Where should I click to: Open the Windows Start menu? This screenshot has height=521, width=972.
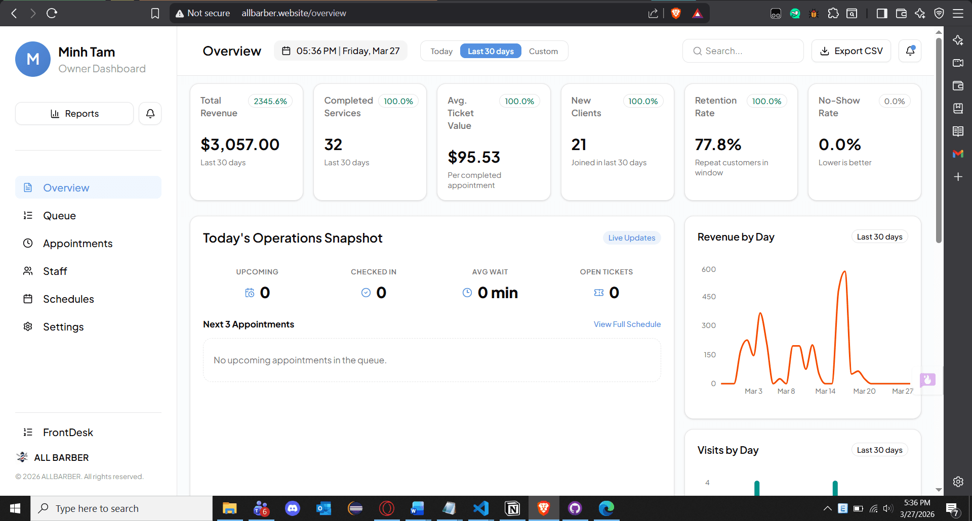tap(15, 508)
